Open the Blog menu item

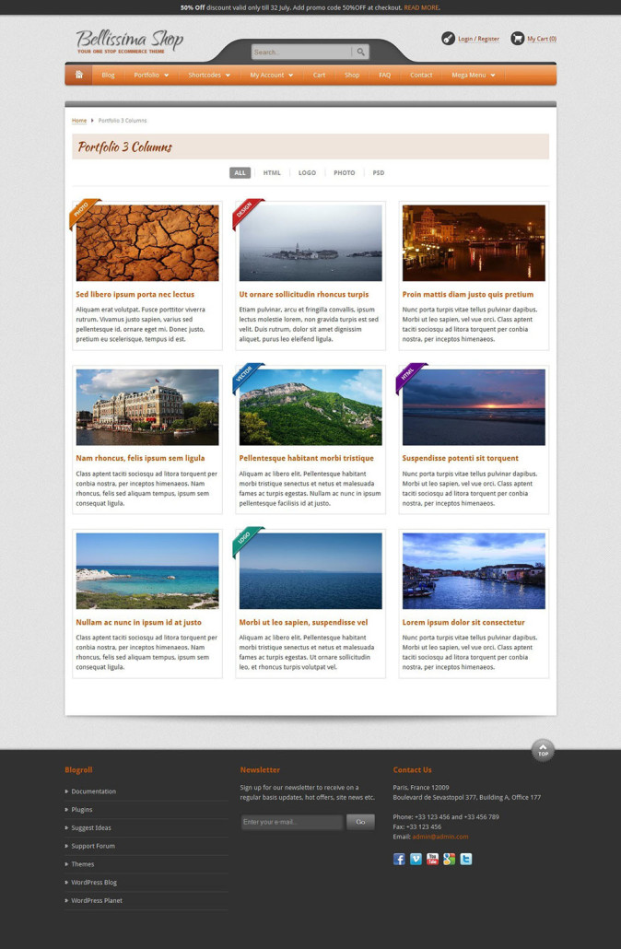(x=109, y=75)
